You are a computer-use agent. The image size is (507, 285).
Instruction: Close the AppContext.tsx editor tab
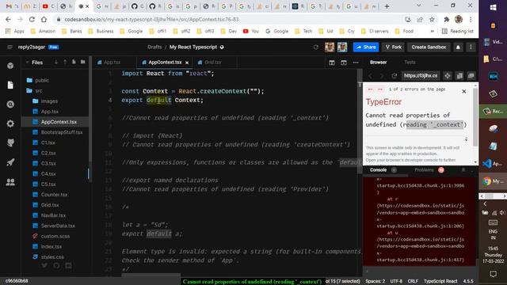click(x=187, y=63)
